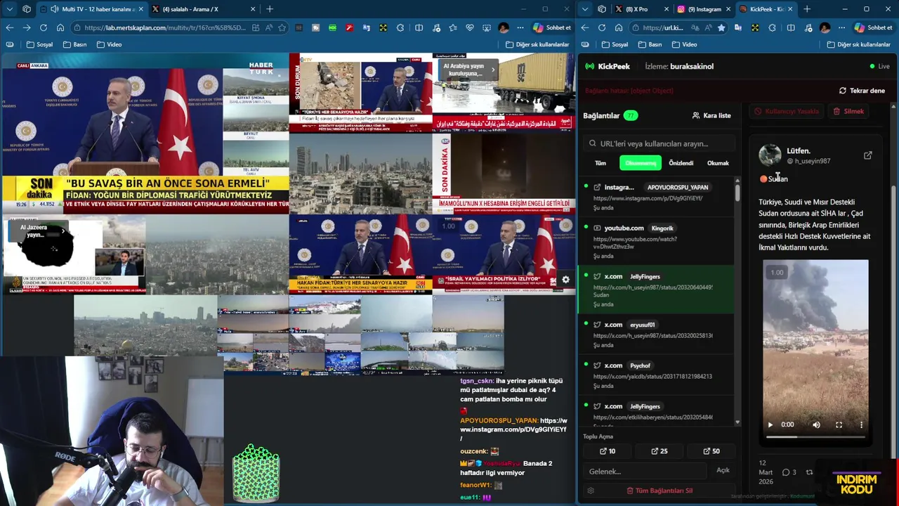Click the Twitter bird icon on the eryusuf01 row
The image size is (899, 506).
point(597,325)
